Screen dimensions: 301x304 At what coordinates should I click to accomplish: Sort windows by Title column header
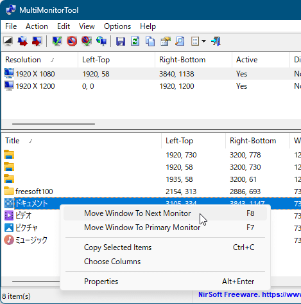82,141
